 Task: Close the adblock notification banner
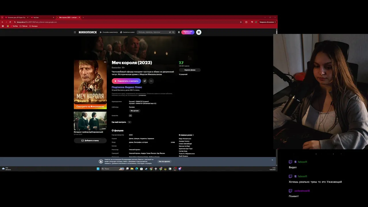click(272, 160)
